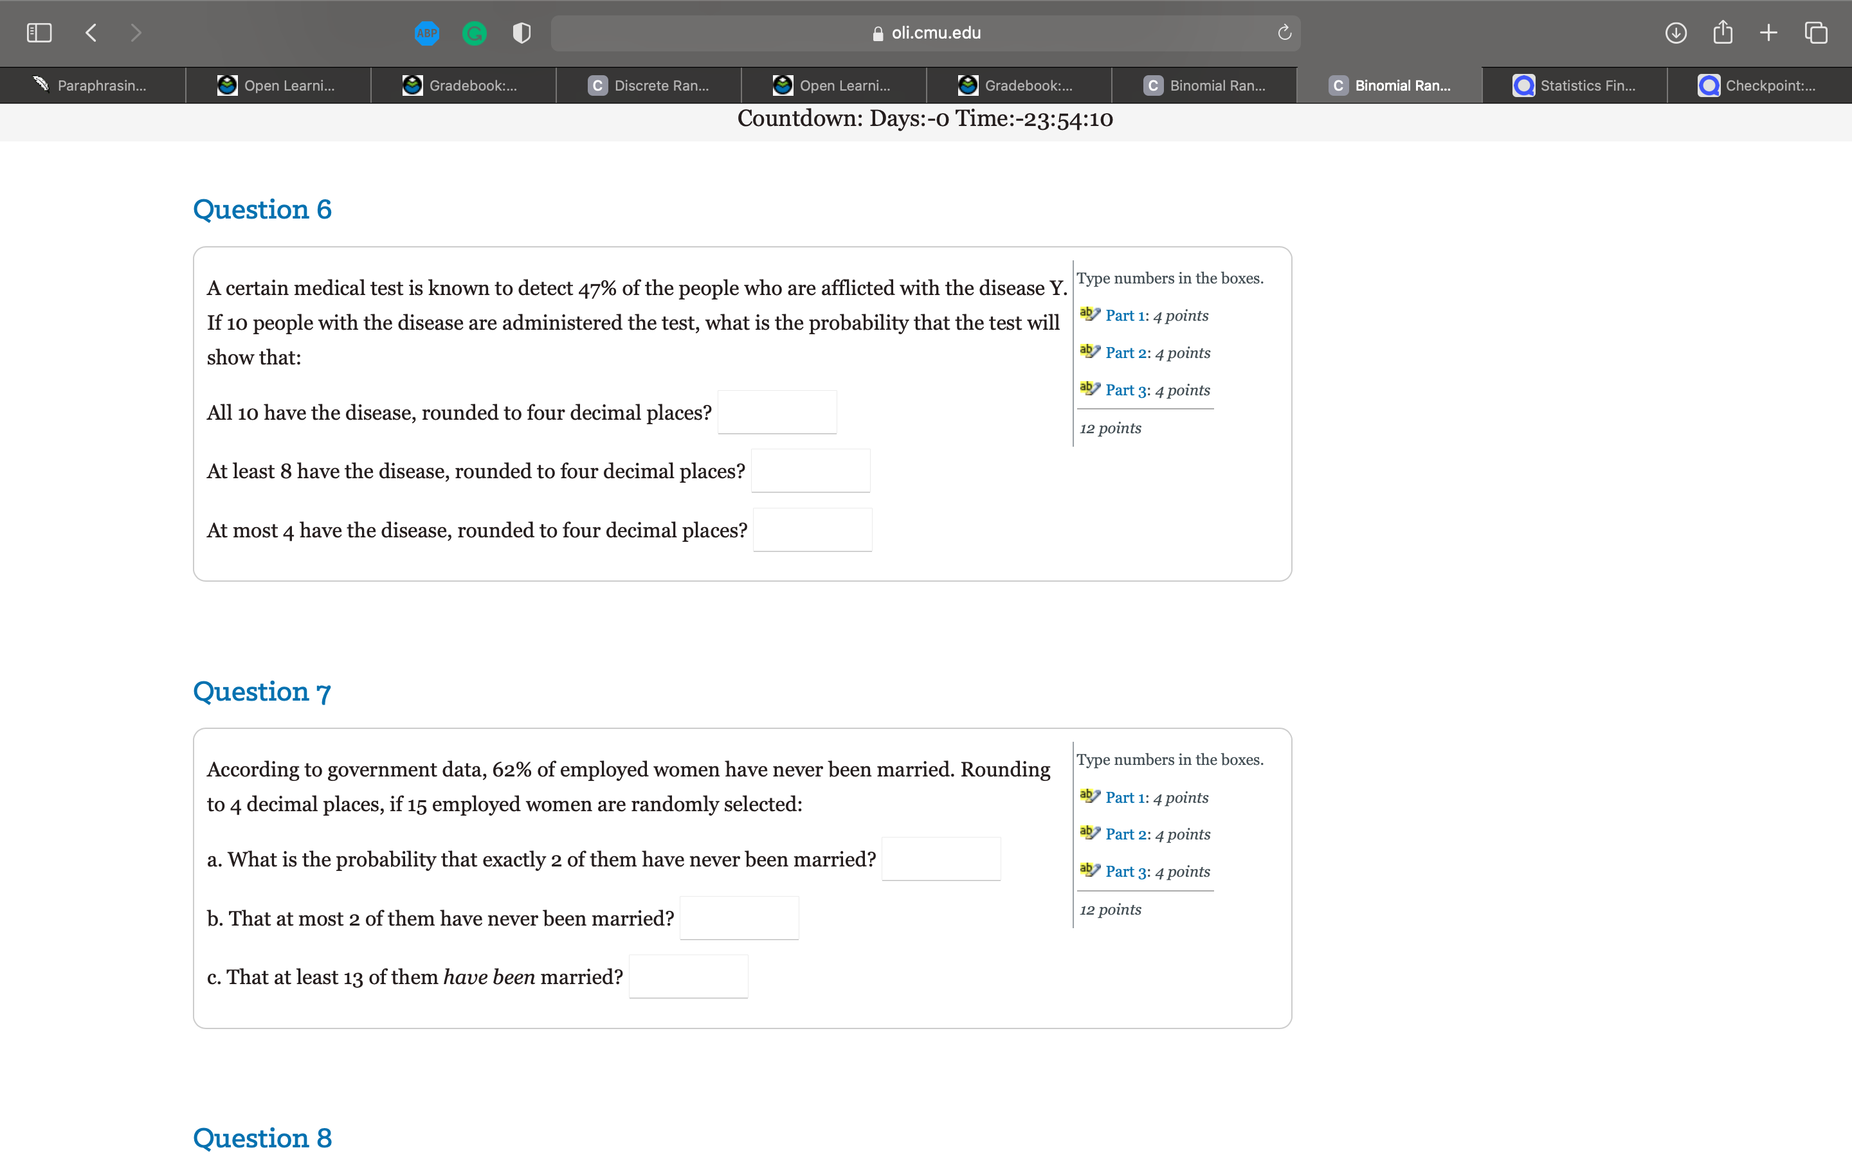Click the Grammarly extension icon
Viewport: 1852px width, 1157px height.
pyautogui.click(x=475, y=32)
